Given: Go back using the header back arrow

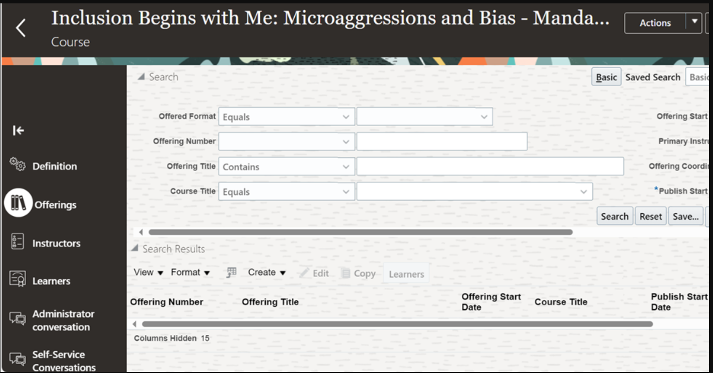Looking at the screenshot, I should [x=20, y=28].
